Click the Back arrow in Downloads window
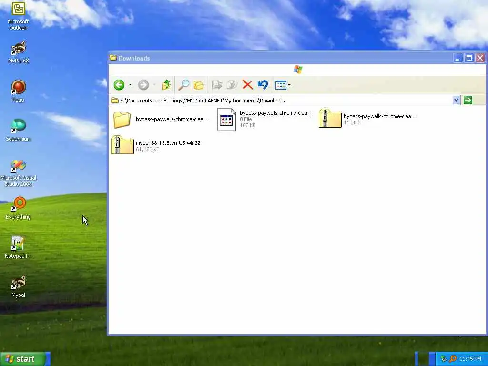The height and width of the screenshot is (366, 488). 119,85
